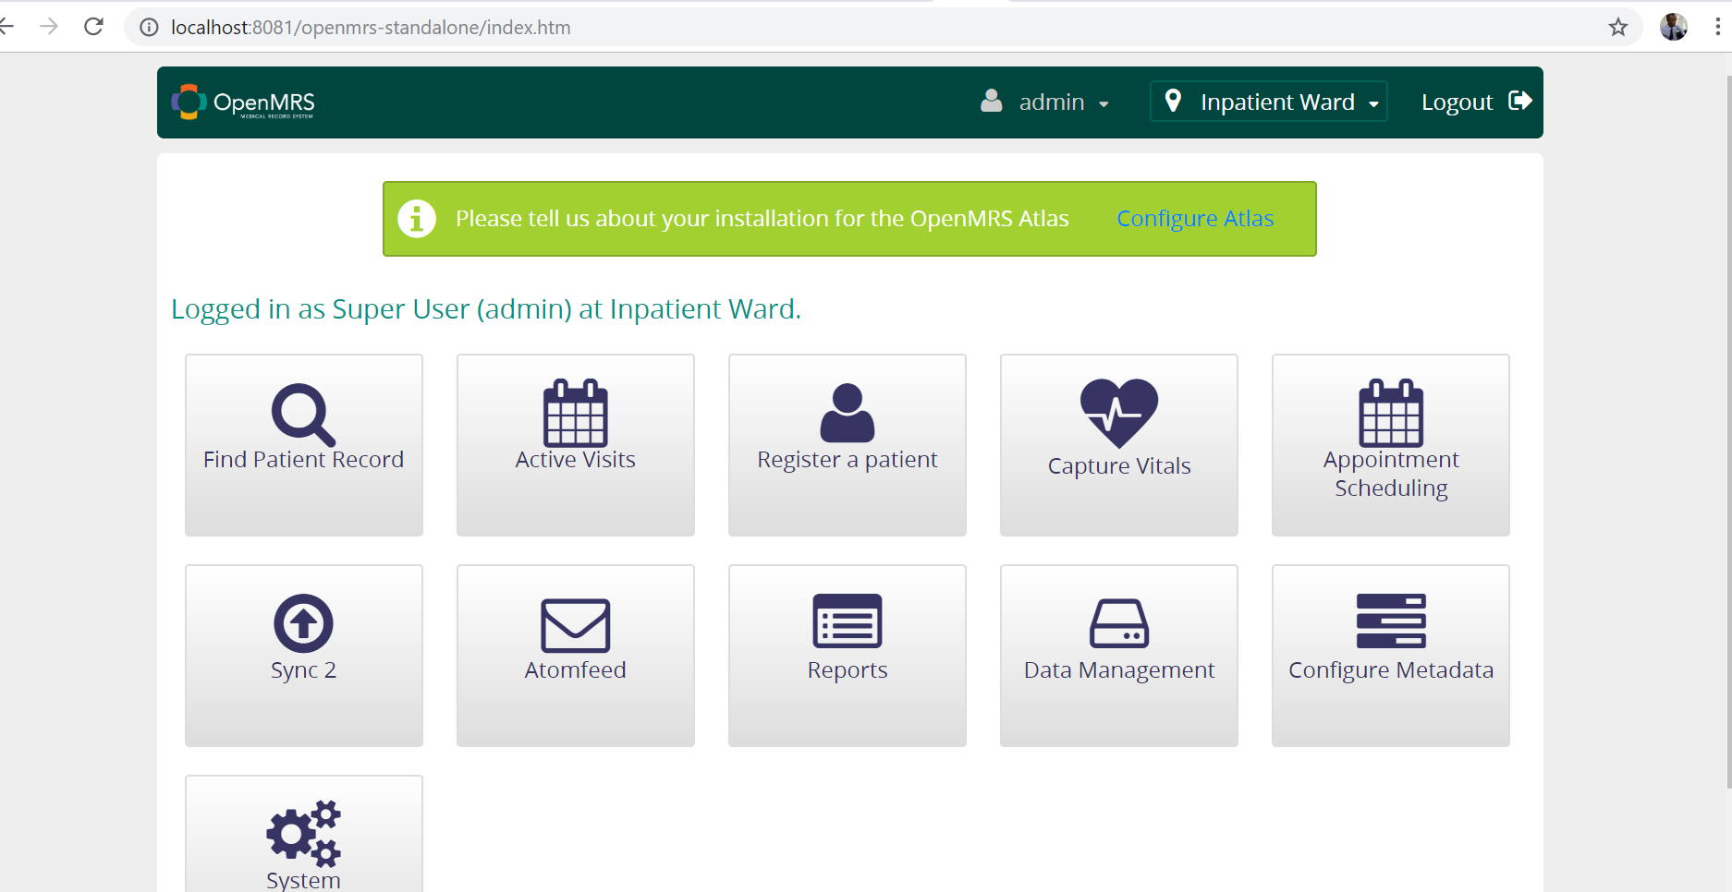Image resolution: width=1732 pixels, height=892 pixels.
Task: Expand the admin user dropdown
Action: point(1045,102)
